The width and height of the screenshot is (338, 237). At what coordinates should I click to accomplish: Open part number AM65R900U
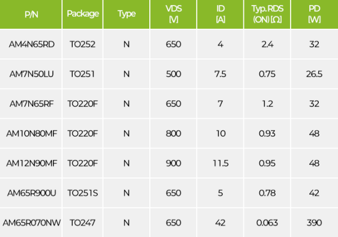(32, 193)
